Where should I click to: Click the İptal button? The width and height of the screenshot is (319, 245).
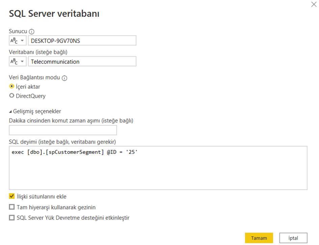click(293, 238)
